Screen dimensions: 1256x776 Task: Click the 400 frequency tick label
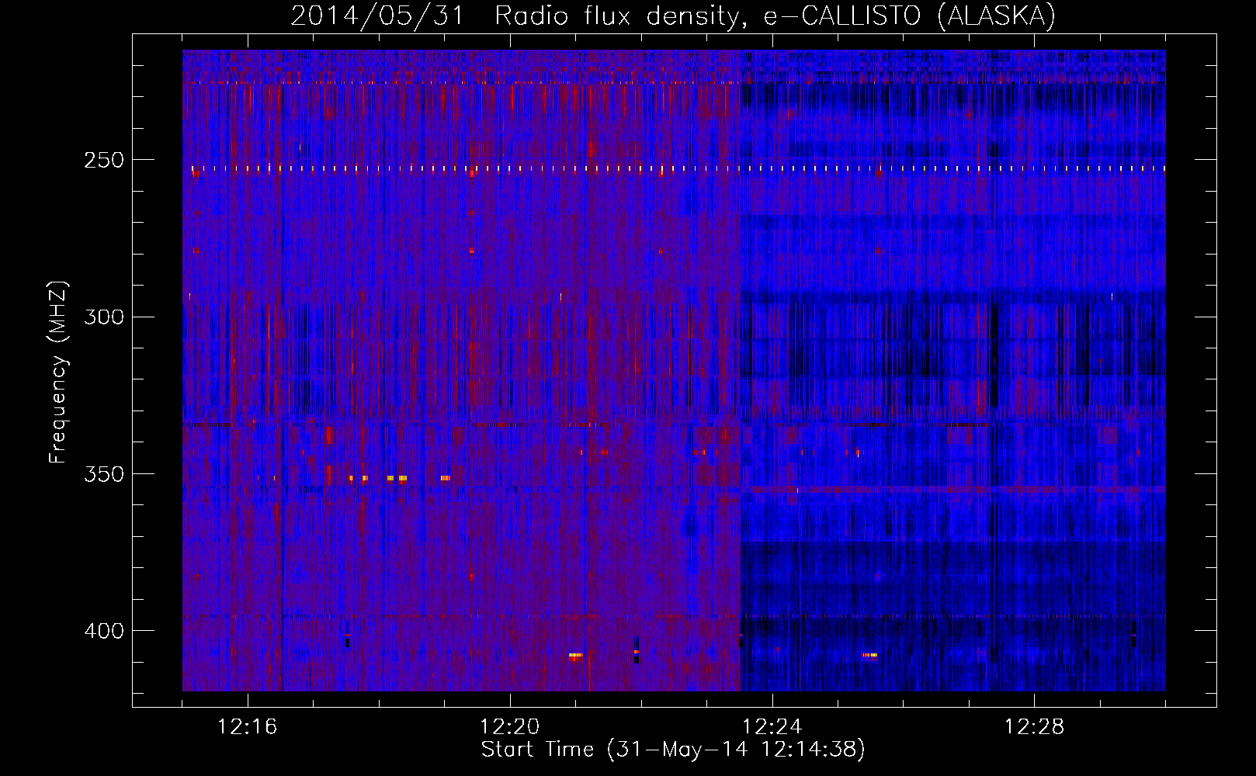coord(104,631)
